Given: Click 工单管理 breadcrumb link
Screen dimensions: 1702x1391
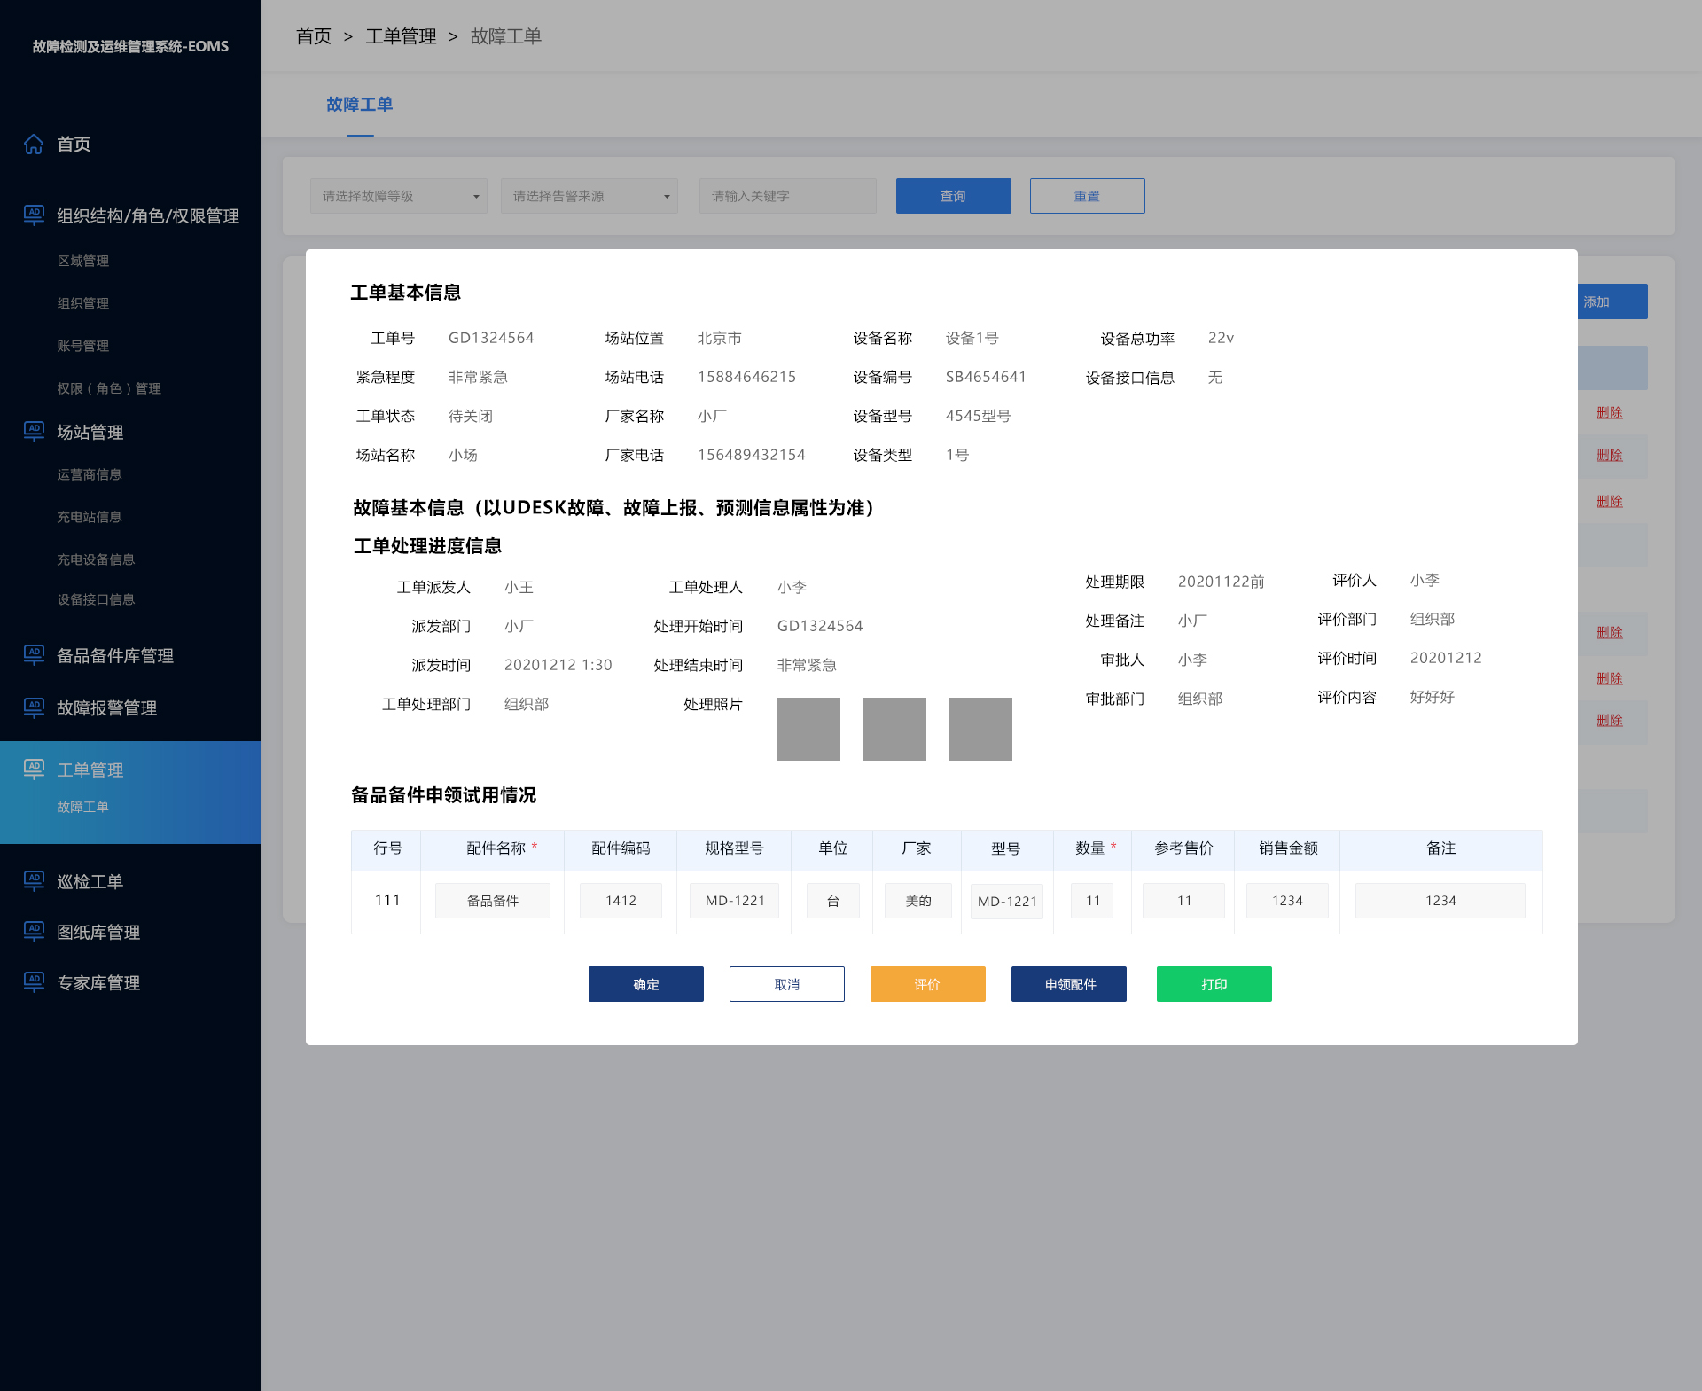Looking at the screenshot, I should point(401,36).
